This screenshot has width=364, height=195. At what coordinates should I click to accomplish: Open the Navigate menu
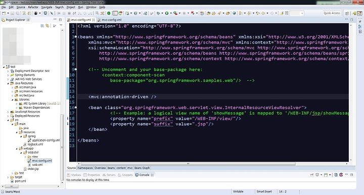(47, 7)
